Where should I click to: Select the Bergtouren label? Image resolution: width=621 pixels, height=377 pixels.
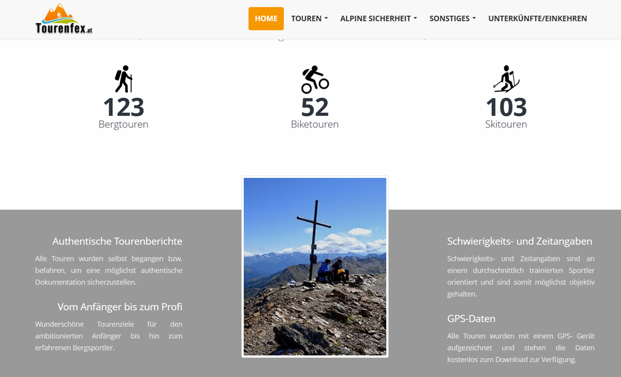click(x=124, y=124)
